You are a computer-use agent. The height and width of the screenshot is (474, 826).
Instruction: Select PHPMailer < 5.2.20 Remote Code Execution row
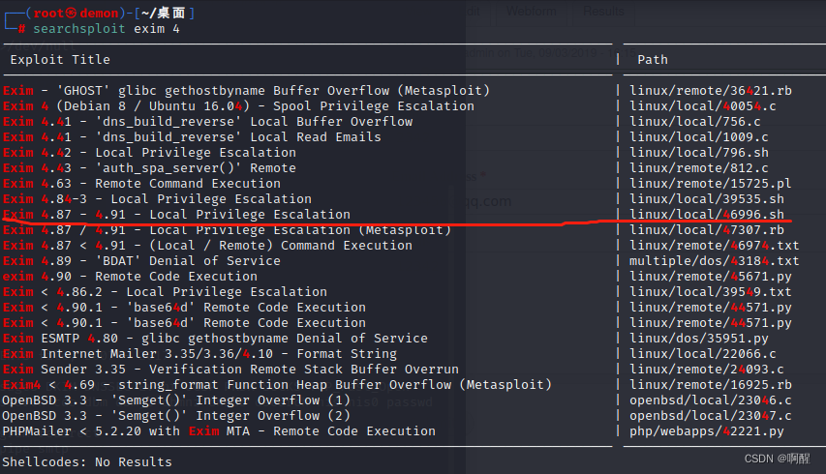[x=219, y=431]
